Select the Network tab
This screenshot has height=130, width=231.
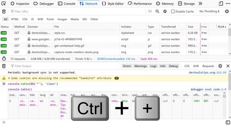(x=88, y=4)
